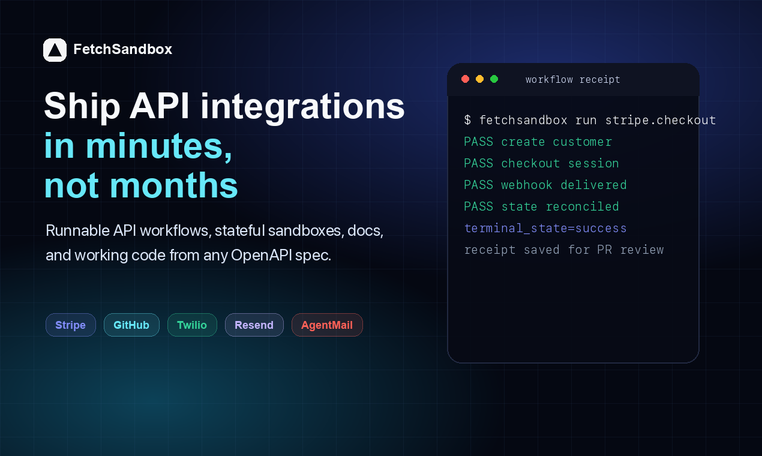Click the FetchSandbox triangle logo icon

click(x=55, y=50)
